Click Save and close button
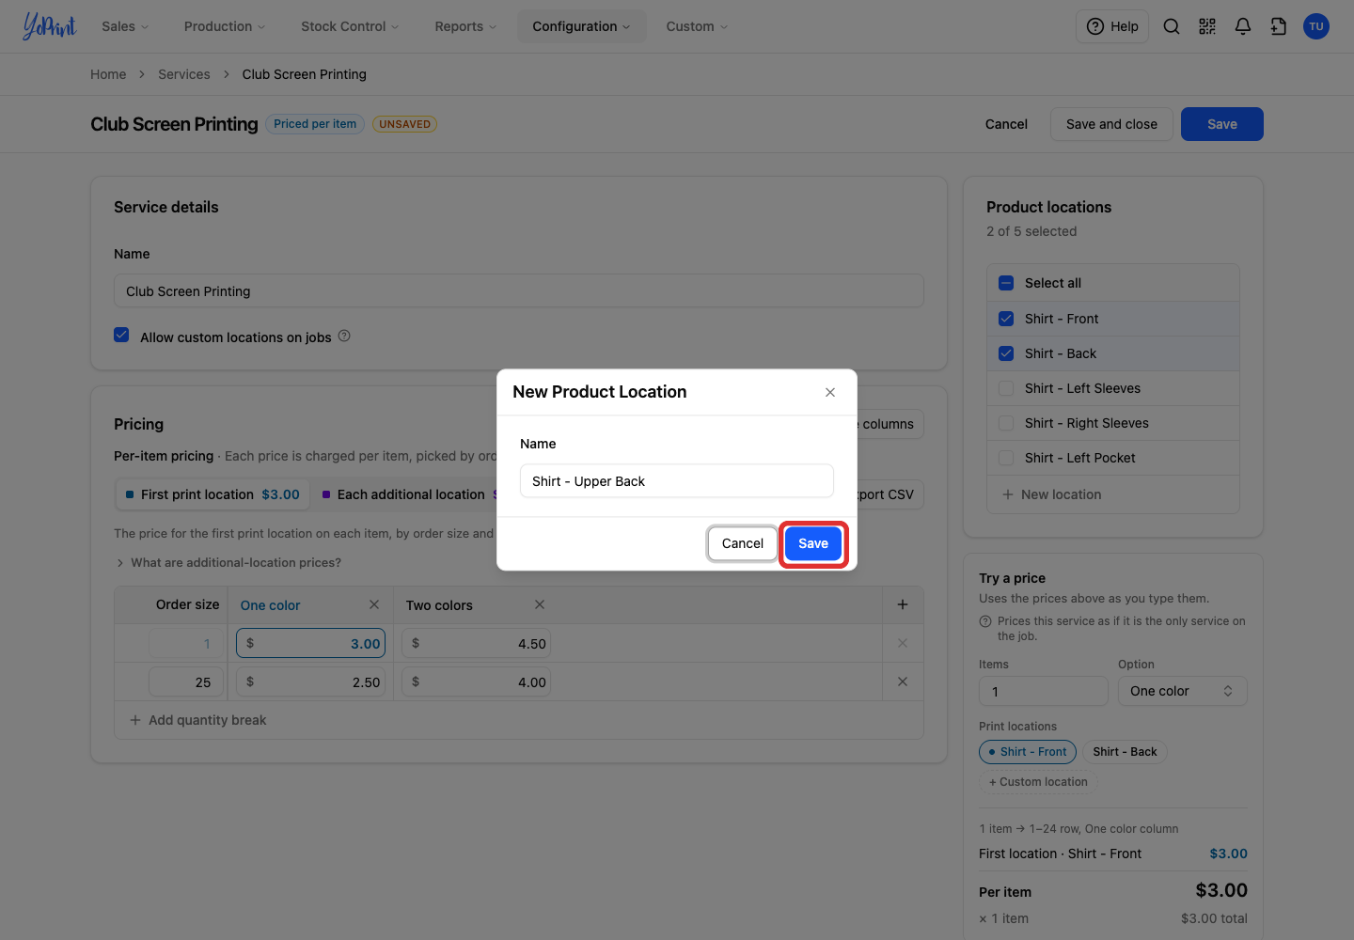 click(x=1111, y=124)
